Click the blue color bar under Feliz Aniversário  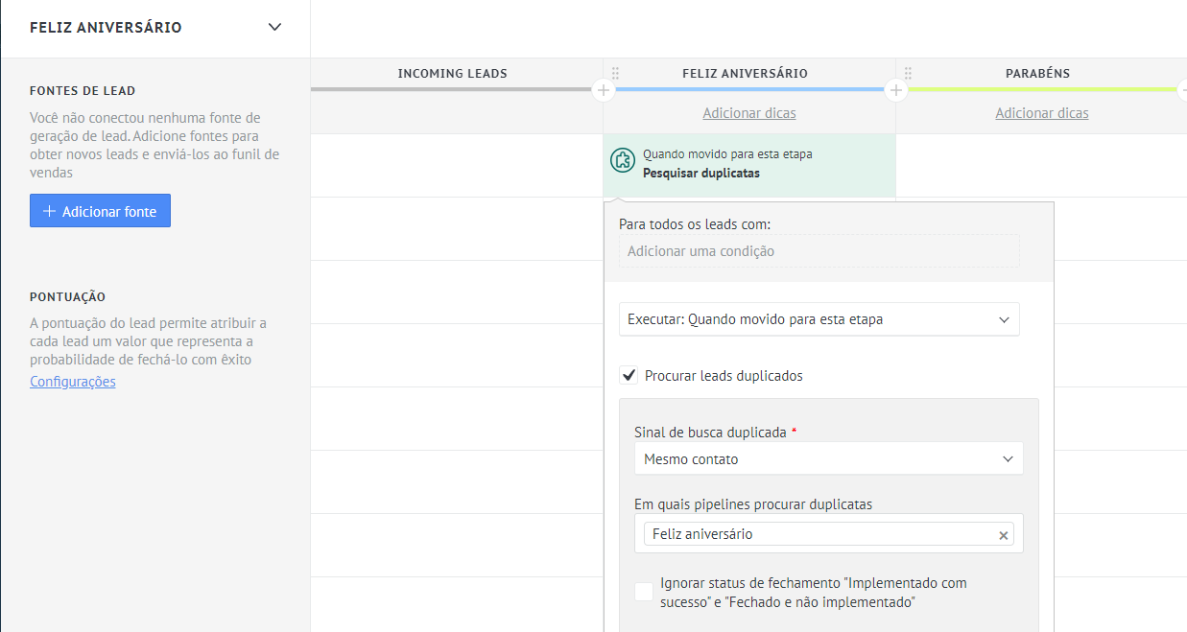[x=748, y=90]
